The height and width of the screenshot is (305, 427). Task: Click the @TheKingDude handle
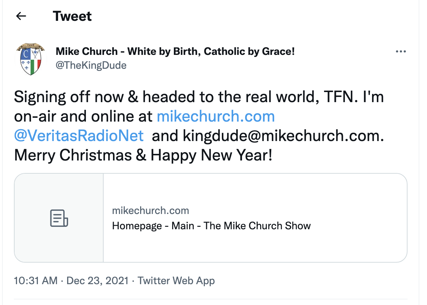point(91,65)
